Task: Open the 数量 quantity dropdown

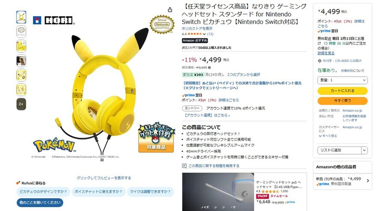Action: (x=343, y=80)
